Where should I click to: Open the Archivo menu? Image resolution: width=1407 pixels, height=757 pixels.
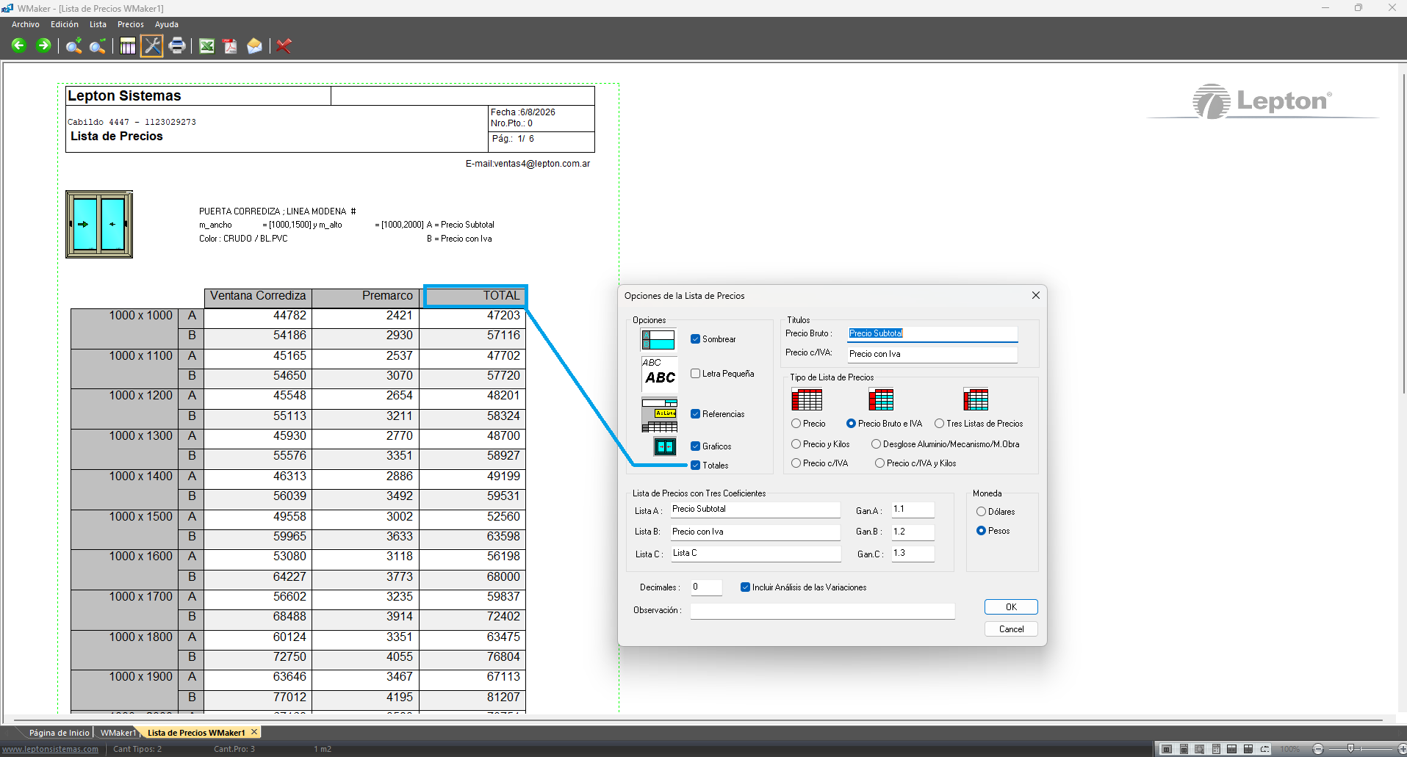(x=26, y=24)
